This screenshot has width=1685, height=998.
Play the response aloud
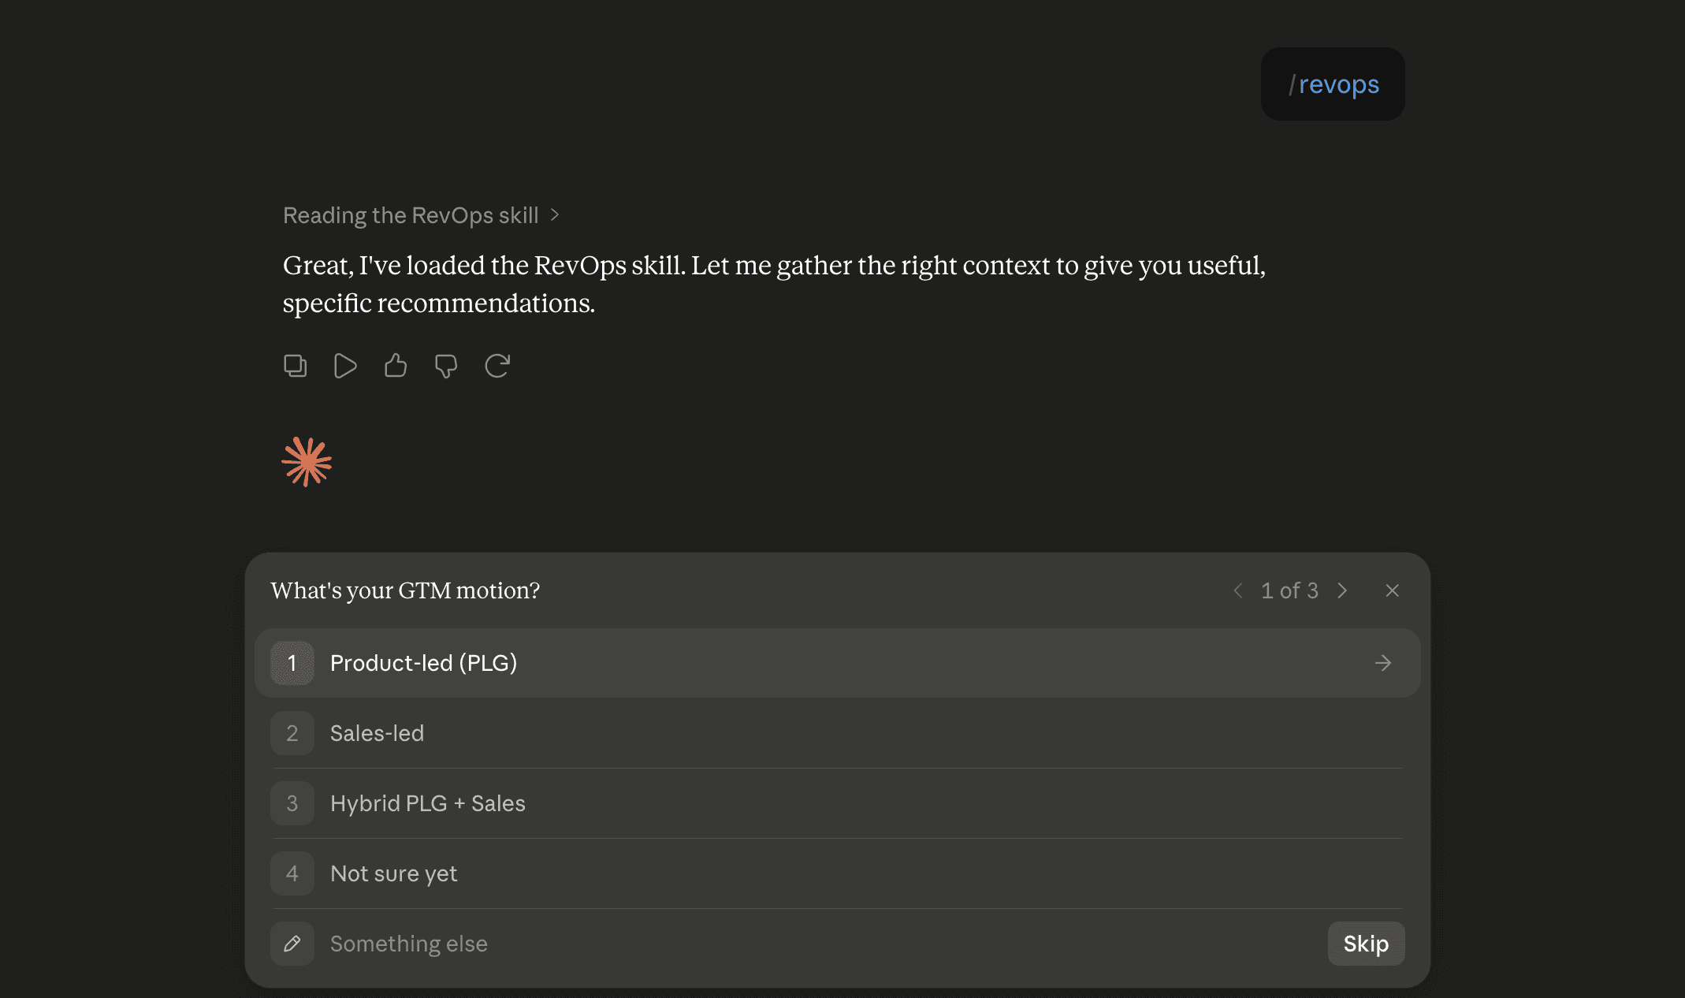coord(345,366)
